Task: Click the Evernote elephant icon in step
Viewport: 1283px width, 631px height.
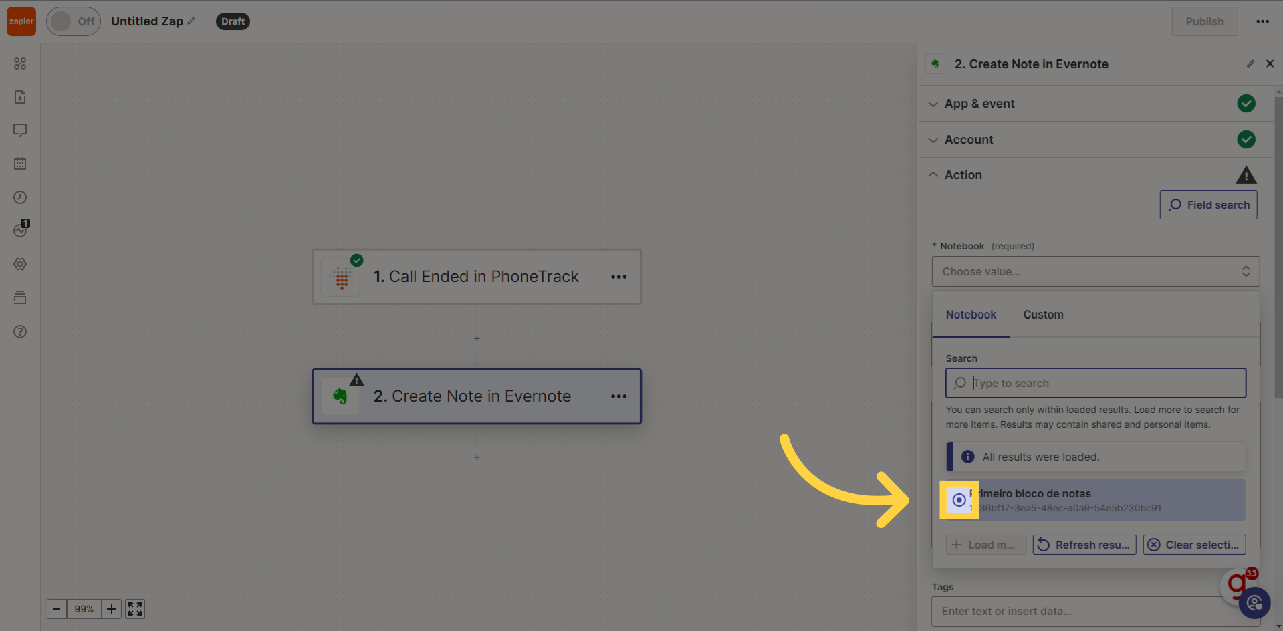Action: click(340, 396)
